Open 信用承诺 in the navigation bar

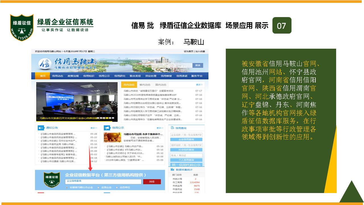182,76
